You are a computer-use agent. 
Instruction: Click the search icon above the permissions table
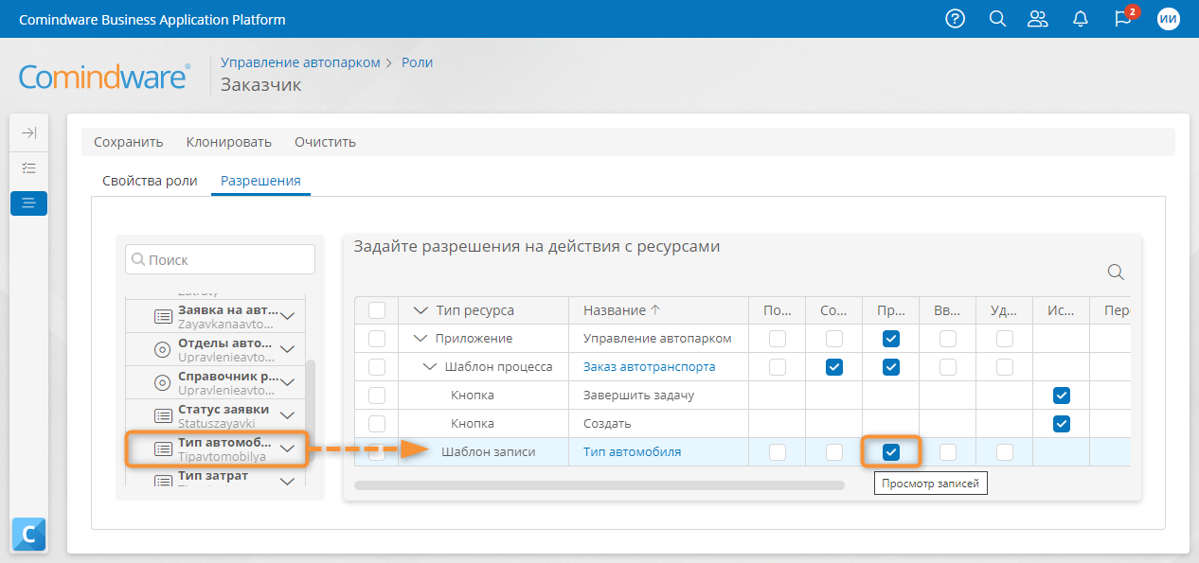click(x=1116, y=273)
